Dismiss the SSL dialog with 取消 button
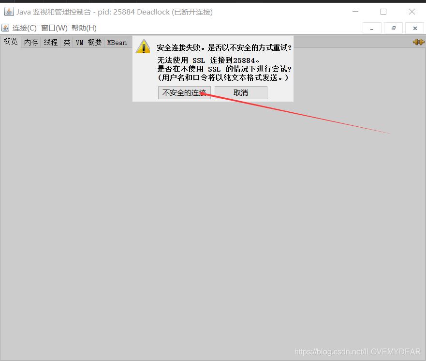Viewport: 426px width, 361px height. point(240,92)
